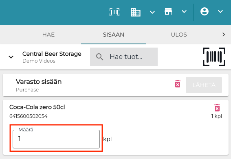
Task: Delete the Varasto sisään purchase entry
Action: [178, 84]
